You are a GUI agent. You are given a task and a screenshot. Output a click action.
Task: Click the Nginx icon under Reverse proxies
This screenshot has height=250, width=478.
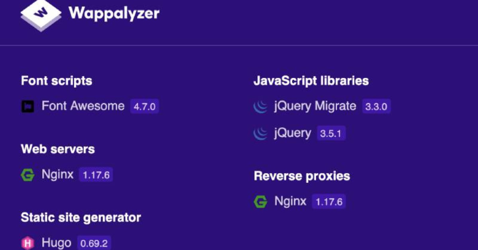point(260,202)
